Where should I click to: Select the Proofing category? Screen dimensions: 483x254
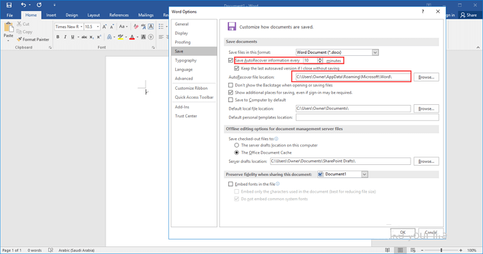(183, 42)
